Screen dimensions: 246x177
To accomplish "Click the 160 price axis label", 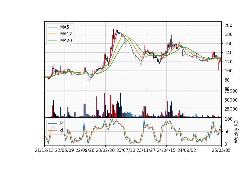I will [228, 44].
